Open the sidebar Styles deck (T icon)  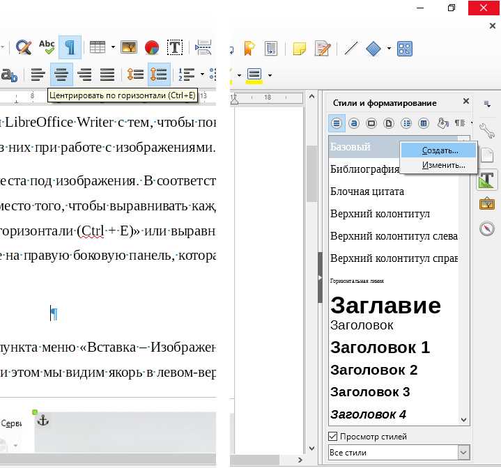point(487,180)
